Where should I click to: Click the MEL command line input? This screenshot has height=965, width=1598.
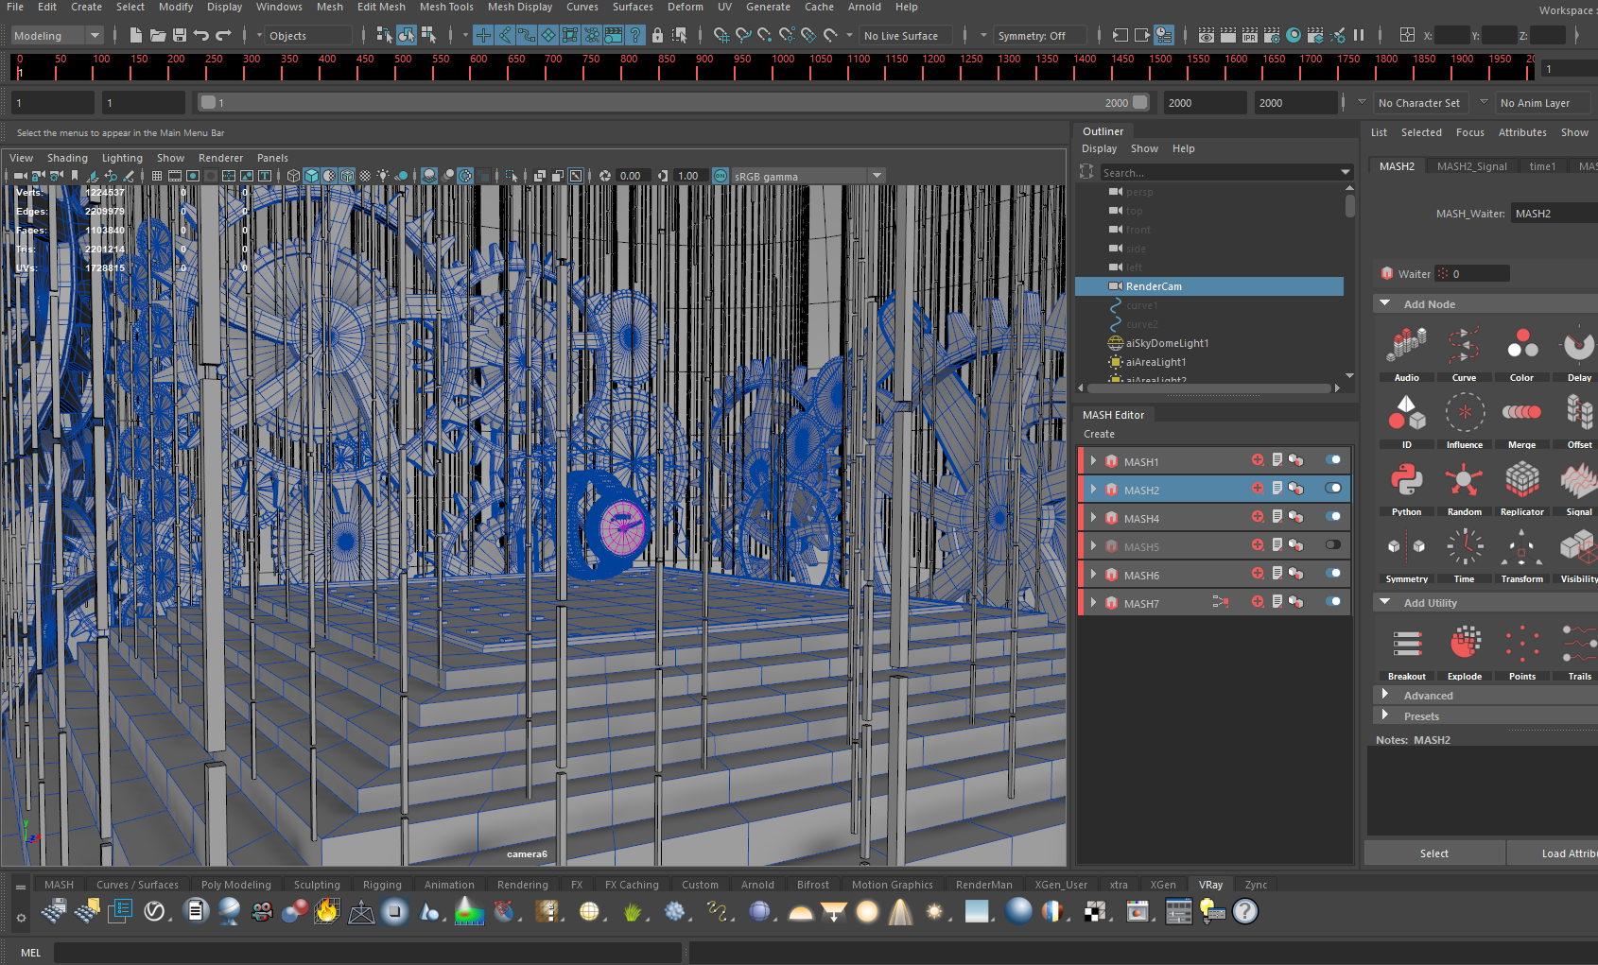point(368,952)
